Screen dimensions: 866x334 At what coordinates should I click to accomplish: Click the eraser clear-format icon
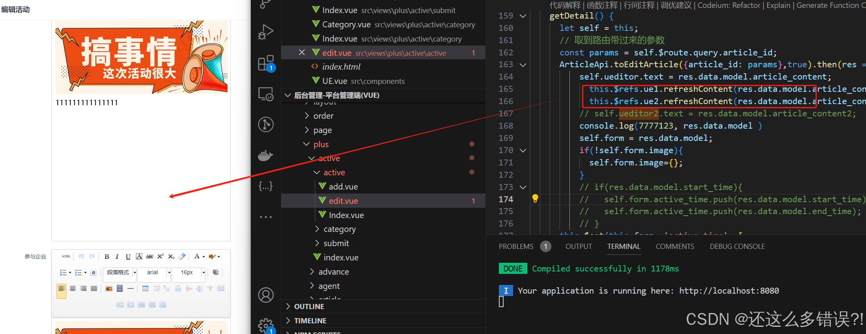click(x=182, y=256)
